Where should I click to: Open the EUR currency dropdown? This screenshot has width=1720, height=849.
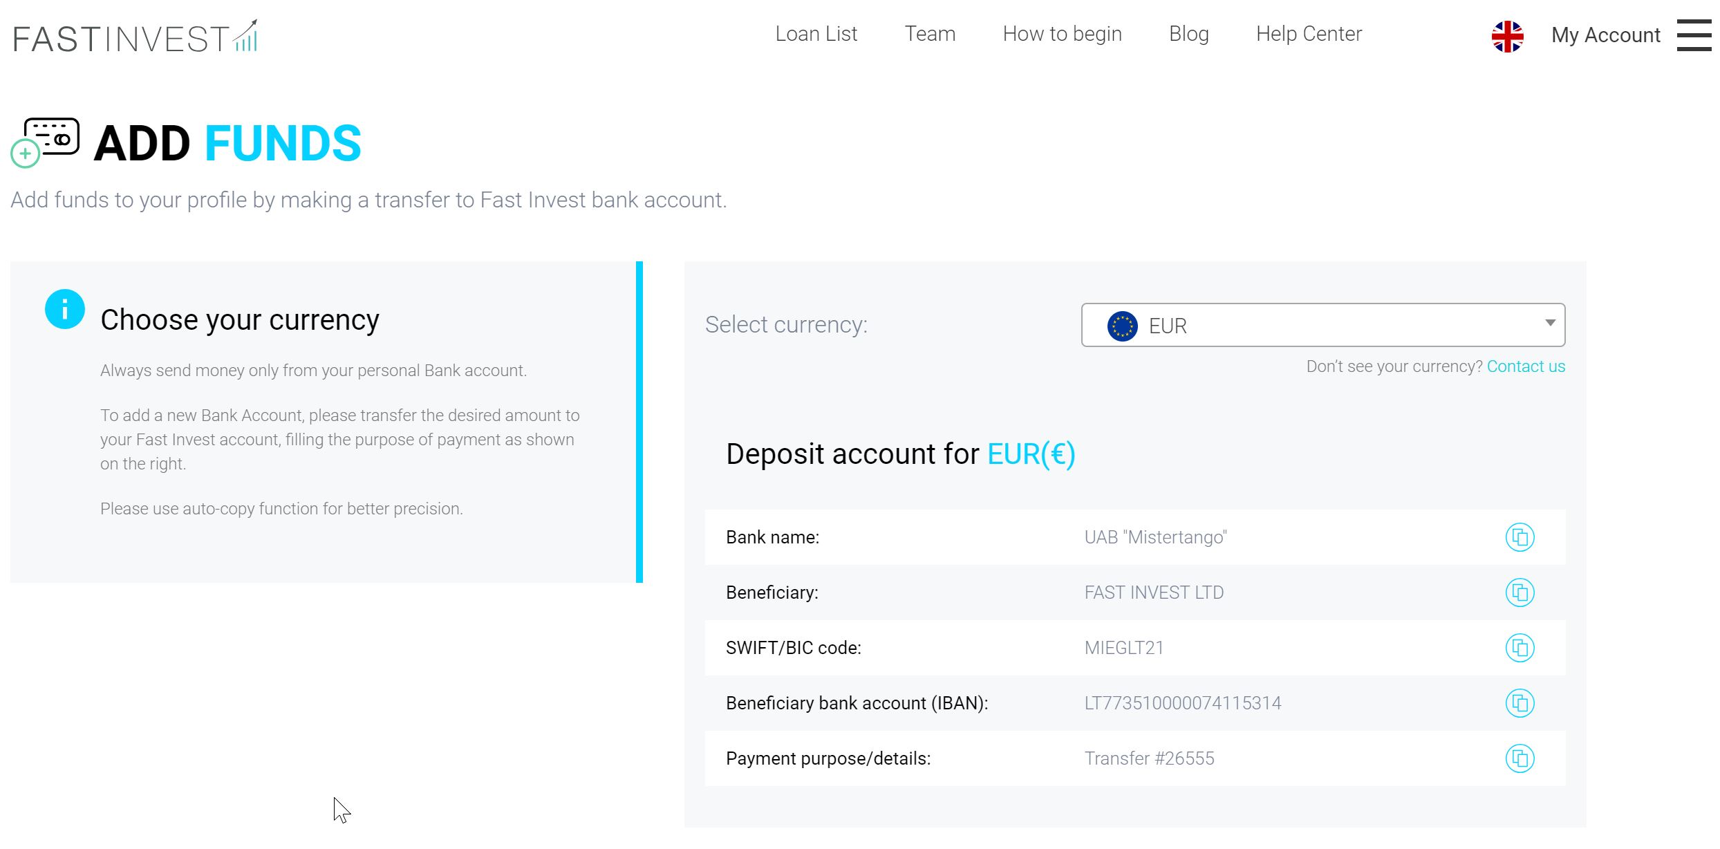point(1322,325)
